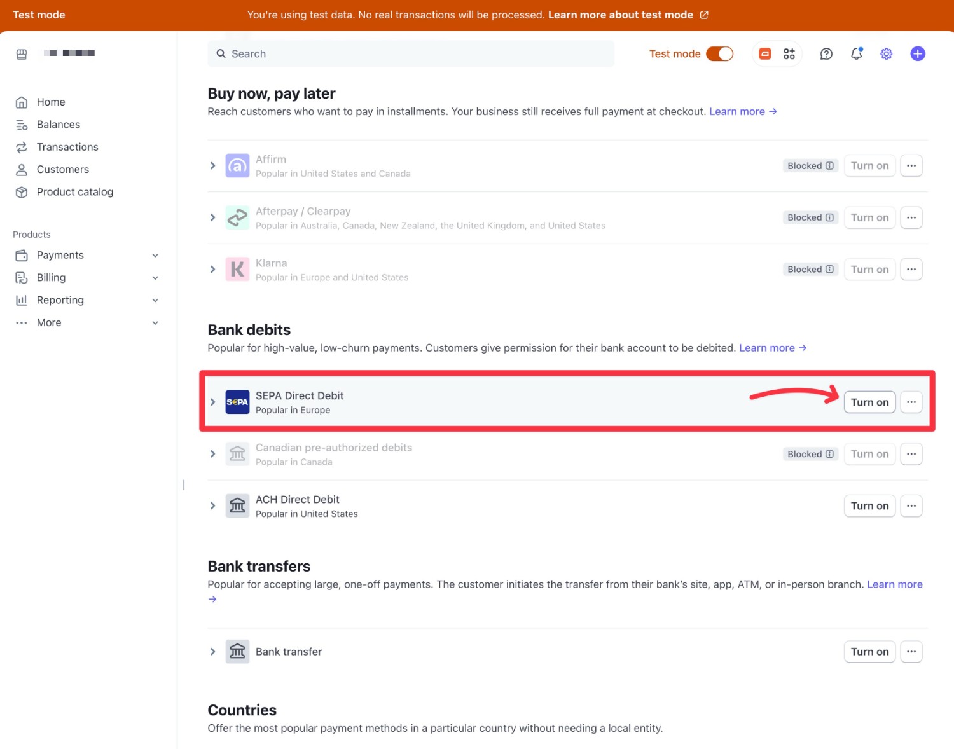Click Turn on for Afterpay / Clearpay
Screen dimensions: 954x749
[x=869, y=217]
